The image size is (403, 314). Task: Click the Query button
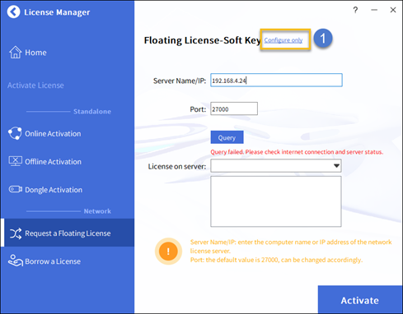click(227, 137)
